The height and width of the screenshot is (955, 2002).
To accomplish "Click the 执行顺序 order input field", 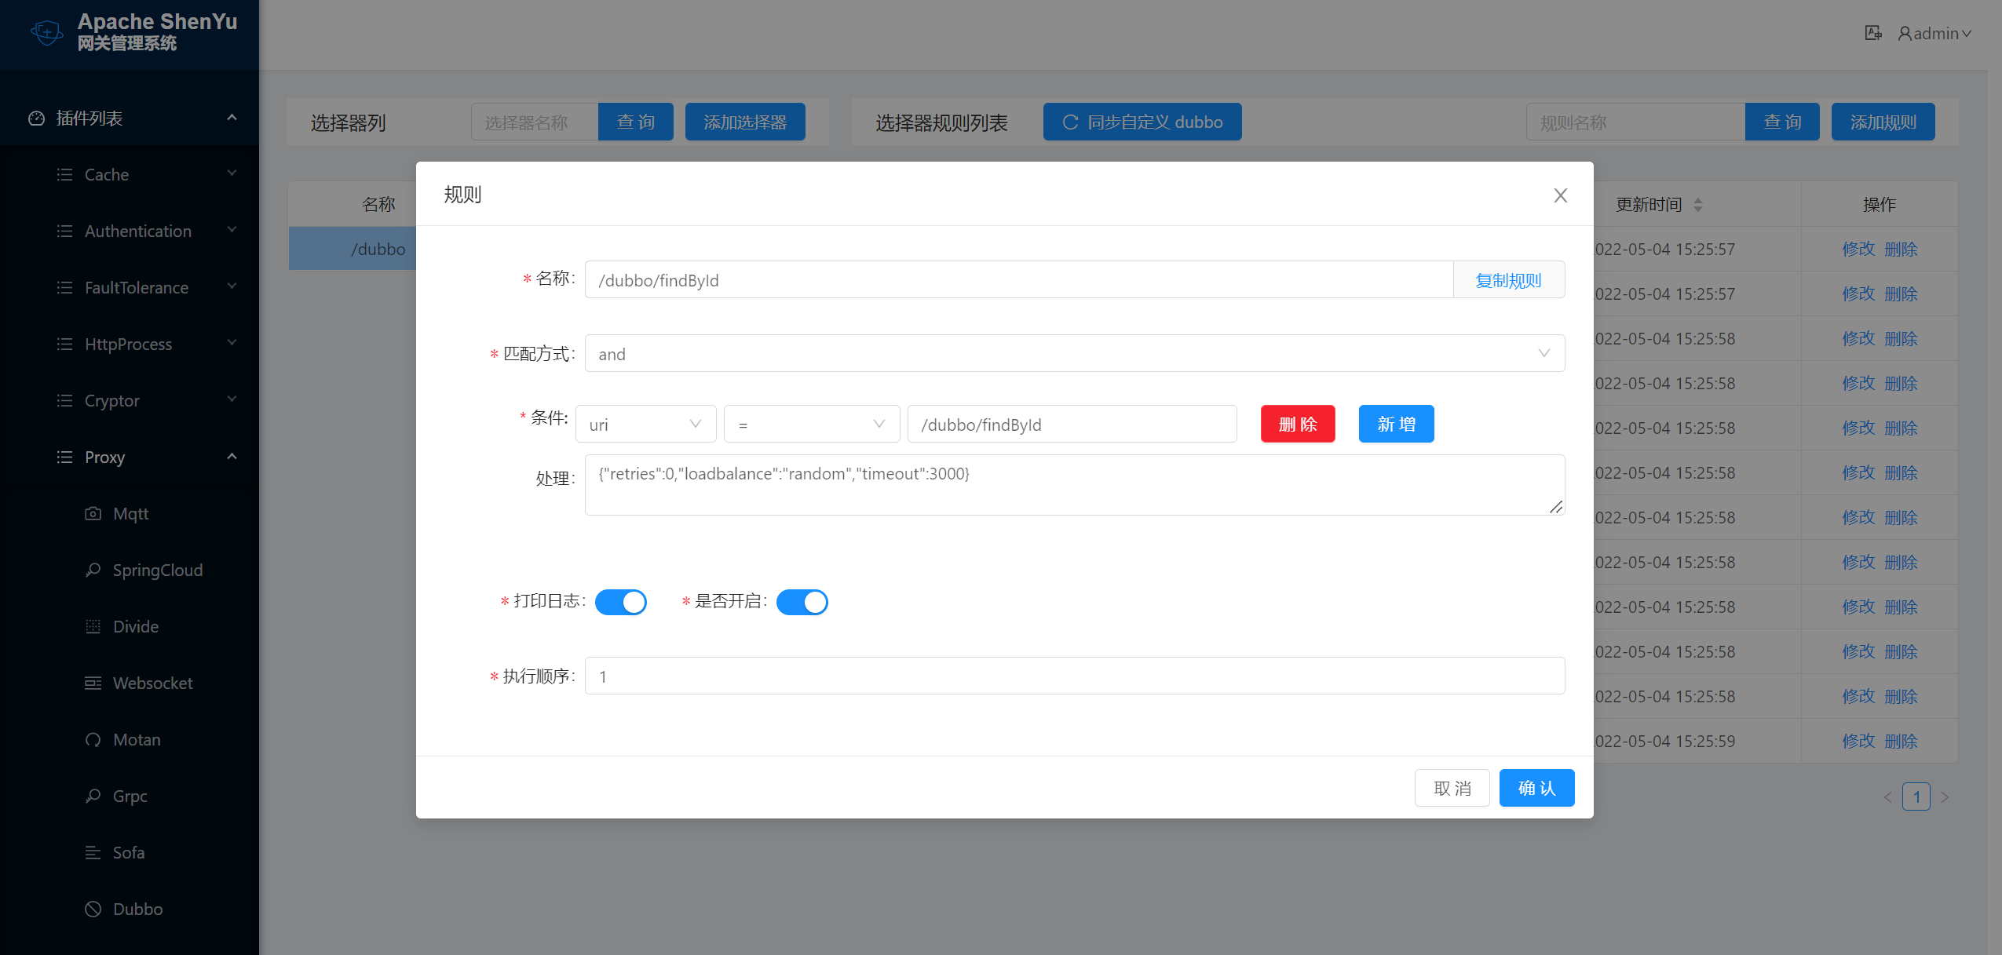I will [1074, 676].
